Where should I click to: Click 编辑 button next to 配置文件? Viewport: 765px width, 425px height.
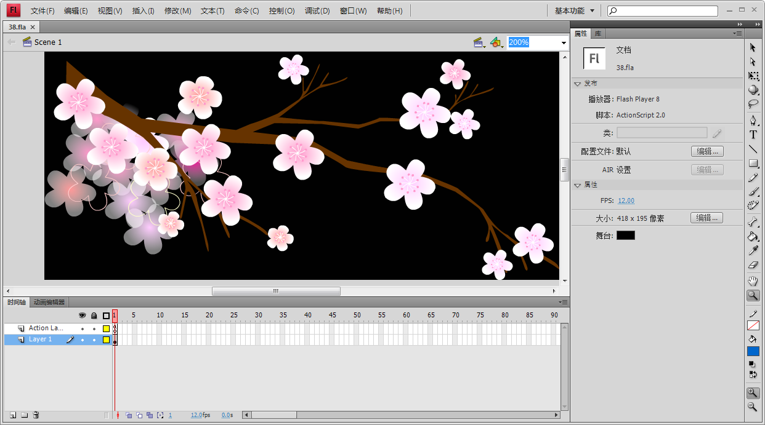click(706, 151)
